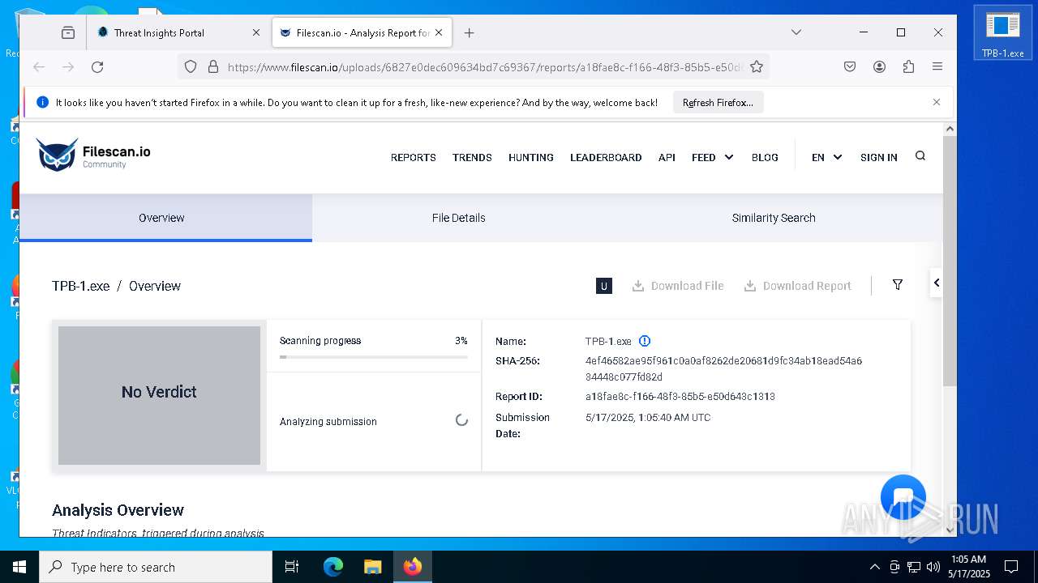
Task: Open the REPORTS menu item
Action: click(414, 157)
